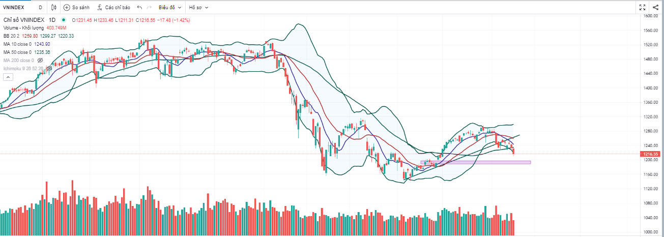Click the 1000.00 price axis label
Screen dimensions: 664x237
[651, 232]
